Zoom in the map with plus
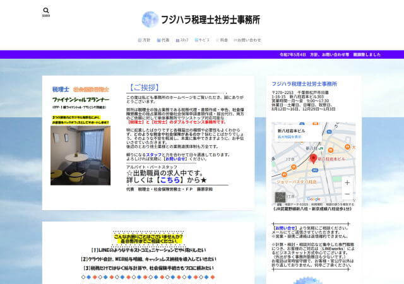The image size is (404, 284). pyautogui.click(x=347, y=183)
